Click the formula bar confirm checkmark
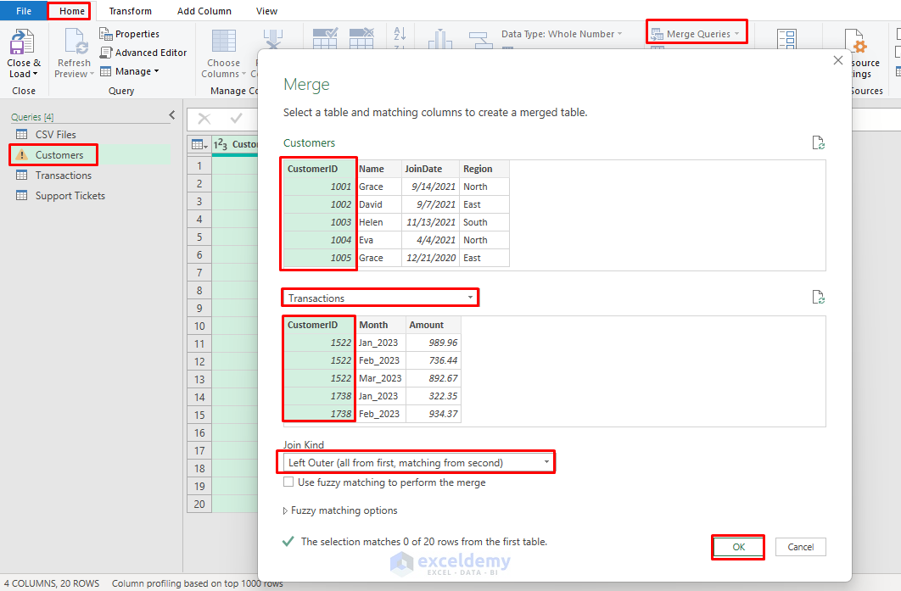The width and height of the screenshot is (901, 591). (x=236, y=119)
